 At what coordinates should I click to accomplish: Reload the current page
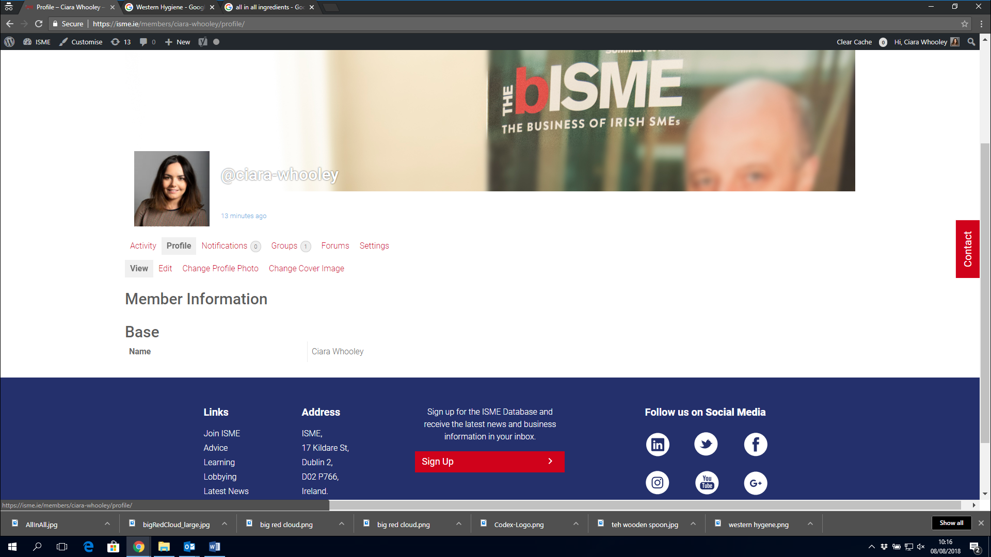(x=39, y=24)
